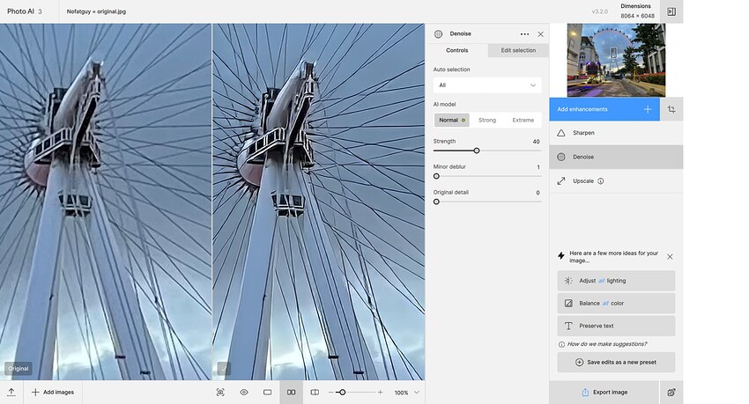Open the Upscale info icon

[600, 180]
